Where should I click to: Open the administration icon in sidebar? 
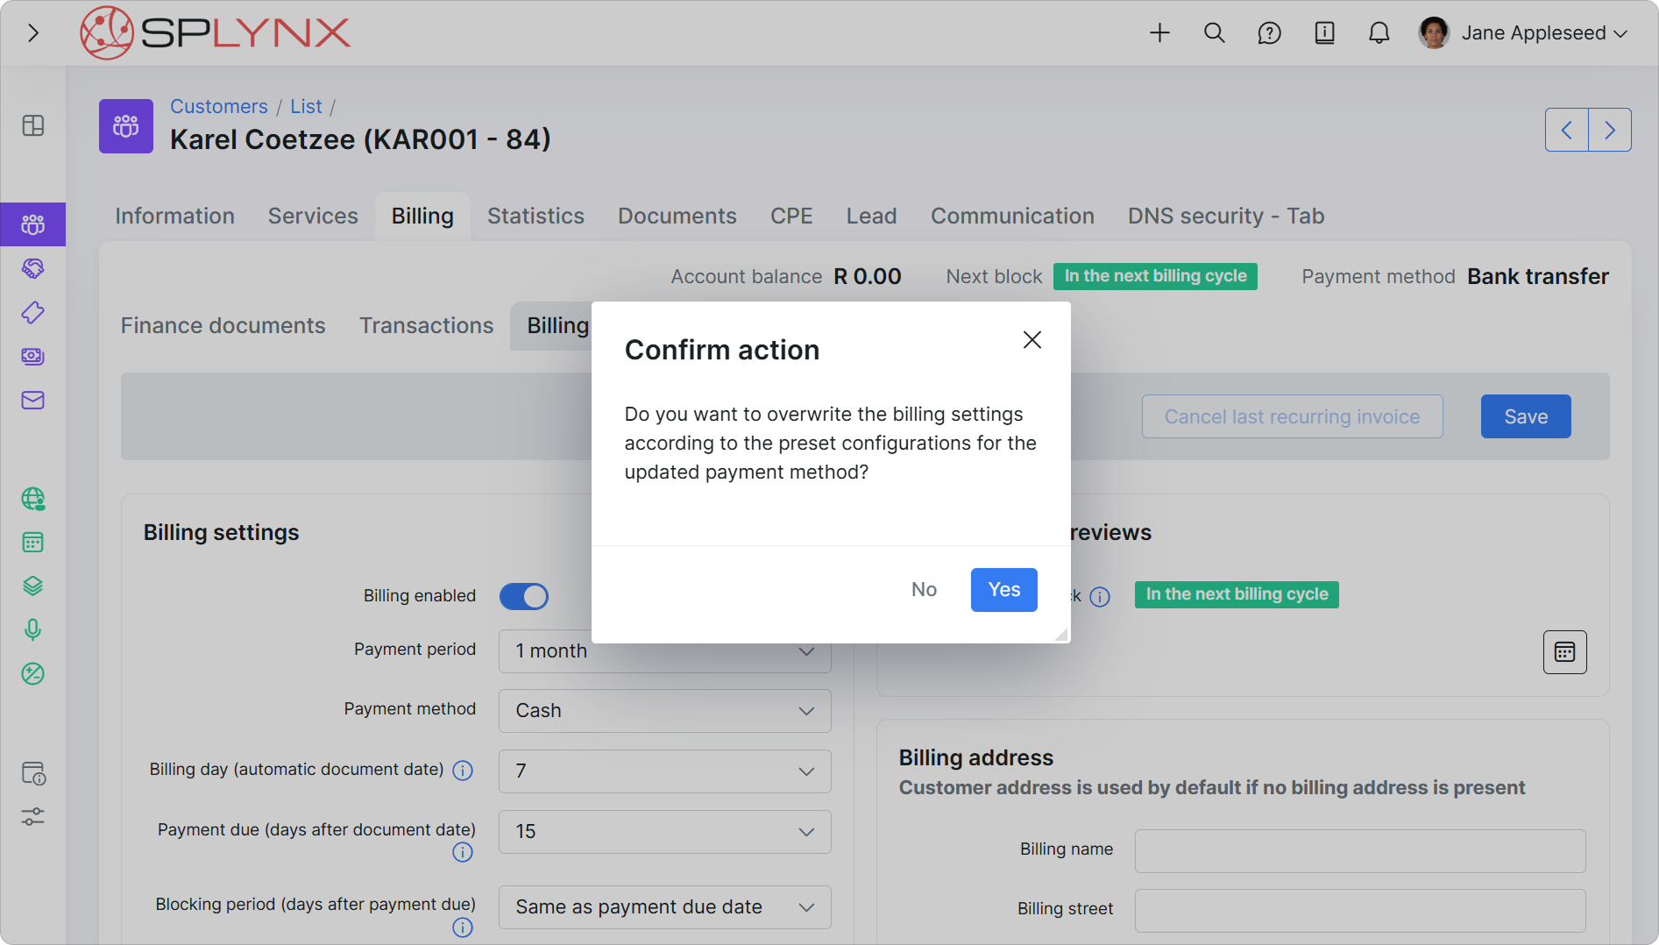coord(33,773)
